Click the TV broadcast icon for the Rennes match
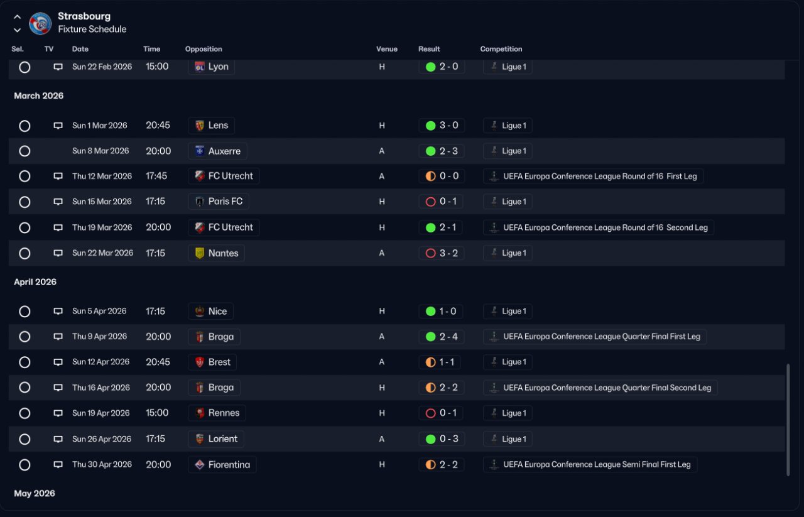804x517 pixels. [x=58, y=413]
